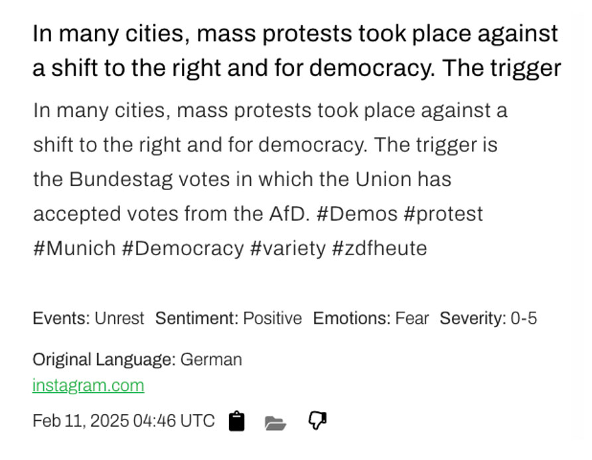Click the Sentiment: Positive tag
Viewport: 592px width, 460px height.
[x=228, y=318]
